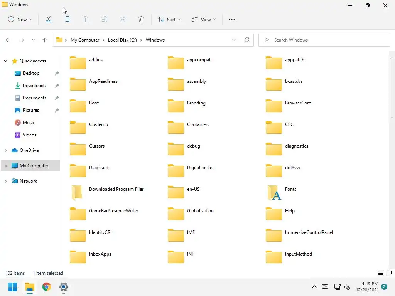Select the ImmersiveControlPanel folder
The image size is (395, 296).
click(299, 235)
